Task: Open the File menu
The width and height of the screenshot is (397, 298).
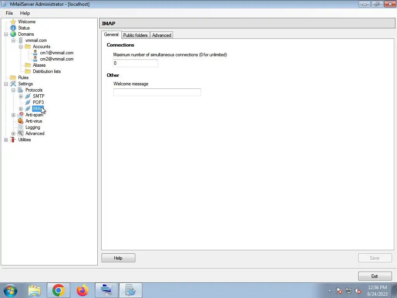Action: click(9, 13)
